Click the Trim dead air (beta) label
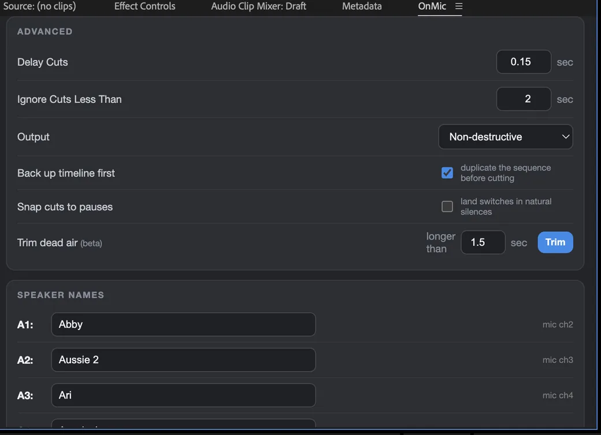 [x=60, y=243]
